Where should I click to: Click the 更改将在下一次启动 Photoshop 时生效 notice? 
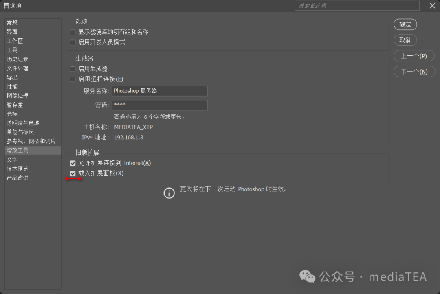click(x=234, y=189)
